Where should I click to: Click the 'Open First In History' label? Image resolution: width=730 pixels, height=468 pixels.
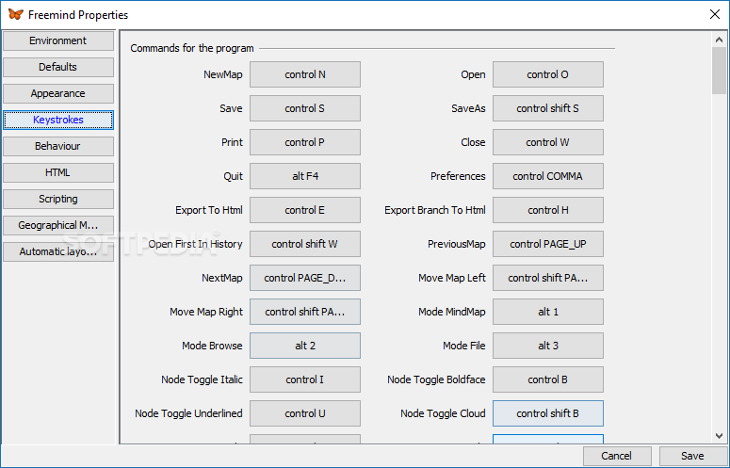click(x=196, y=244)
